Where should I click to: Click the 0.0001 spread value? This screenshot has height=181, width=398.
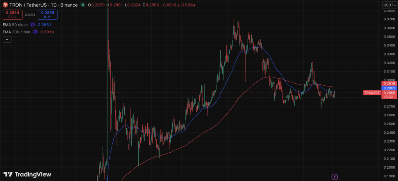[x=30, y=15]
